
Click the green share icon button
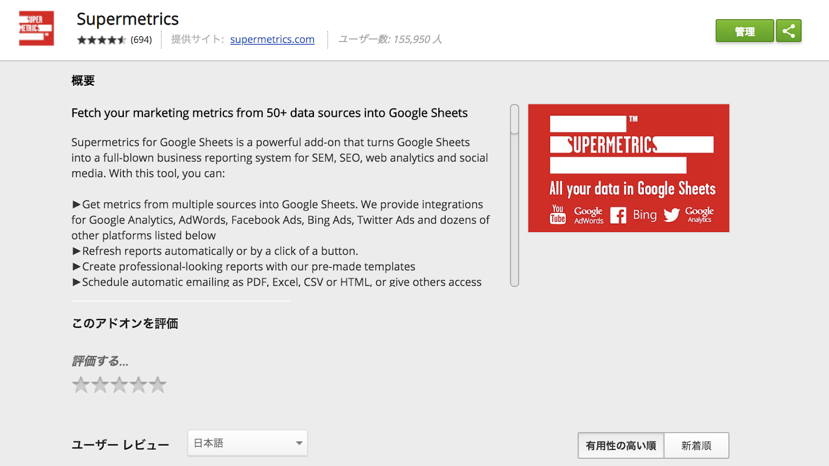tap(789, 31)
